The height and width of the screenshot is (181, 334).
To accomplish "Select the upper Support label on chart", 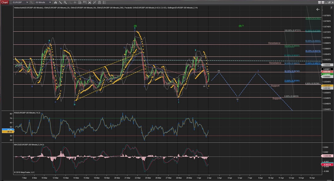I will [x=275, y=86].
